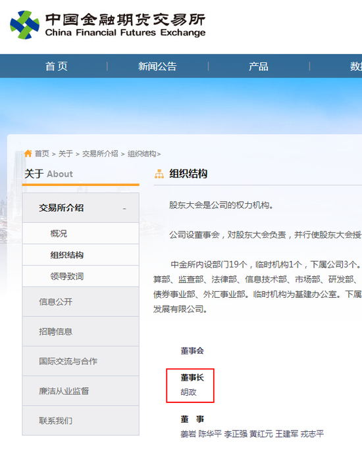Click the director name 姜岩

(x=188, y=434)
